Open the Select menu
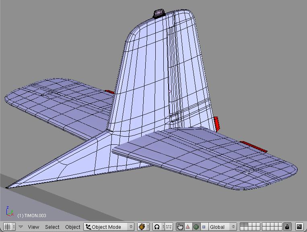 click(52, 227)
